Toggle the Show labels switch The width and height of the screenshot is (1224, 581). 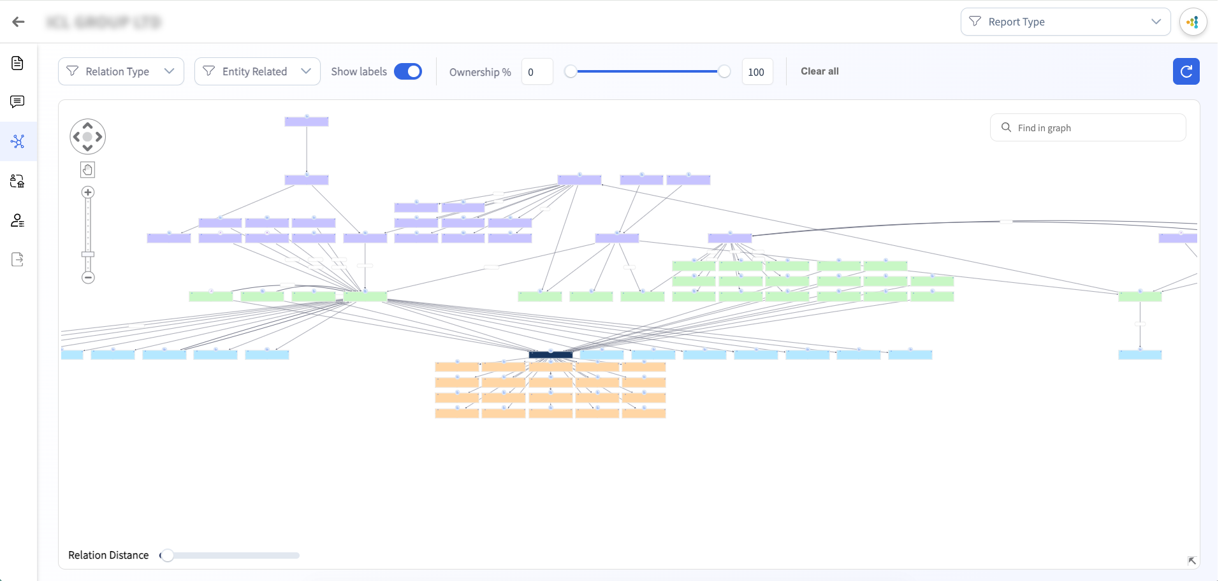pos(408,71)
